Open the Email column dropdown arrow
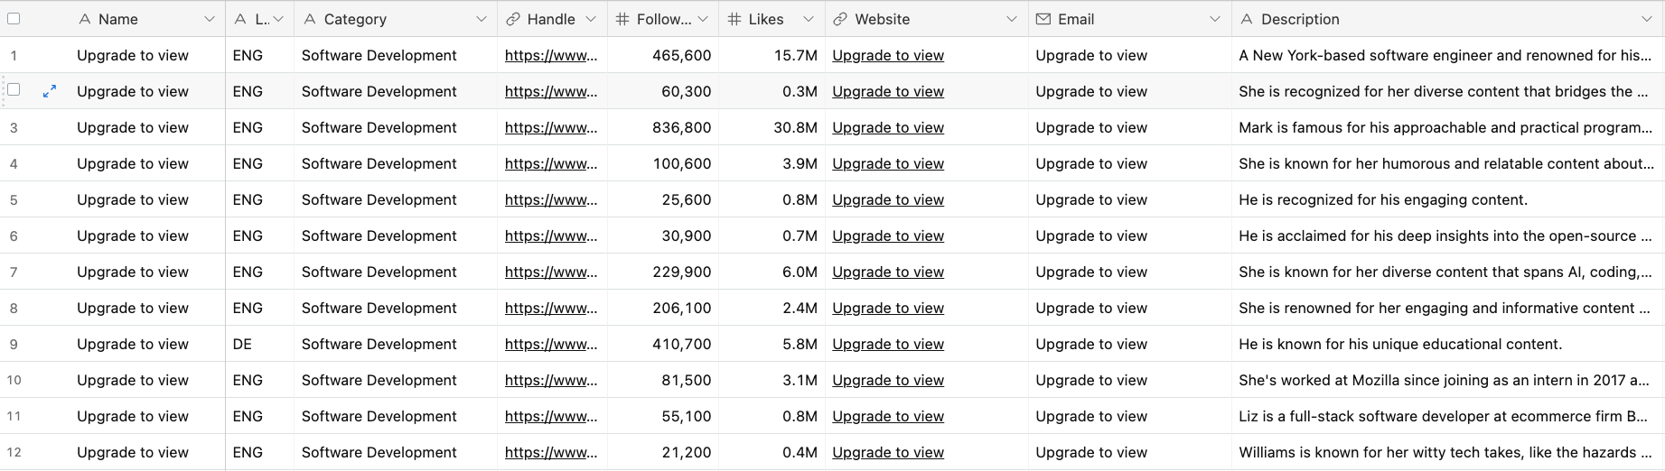 point(1215,19)
